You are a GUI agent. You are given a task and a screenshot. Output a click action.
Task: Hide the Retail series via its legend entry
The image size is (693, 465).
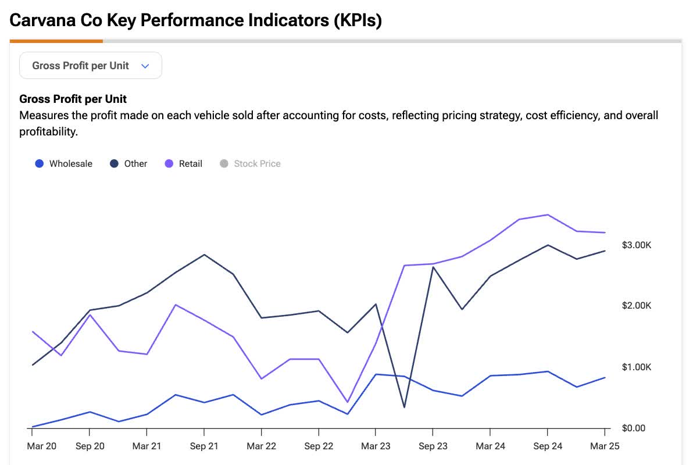pyautogui.click(x=185, y=163)
